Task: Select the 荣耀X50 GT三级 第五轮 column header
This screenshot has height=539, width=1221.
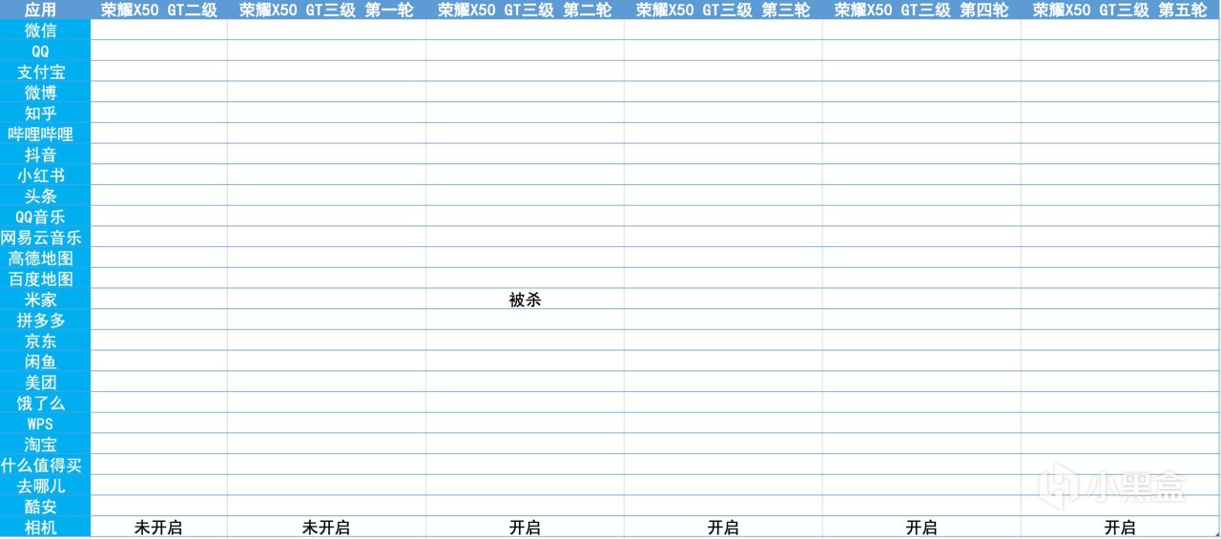Action: tap(1120, 10)
